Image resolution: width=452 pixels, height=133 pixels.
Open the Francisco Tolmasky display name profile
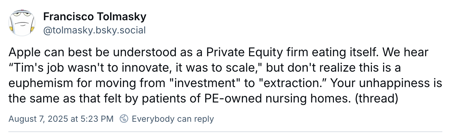tap(95, 16)
